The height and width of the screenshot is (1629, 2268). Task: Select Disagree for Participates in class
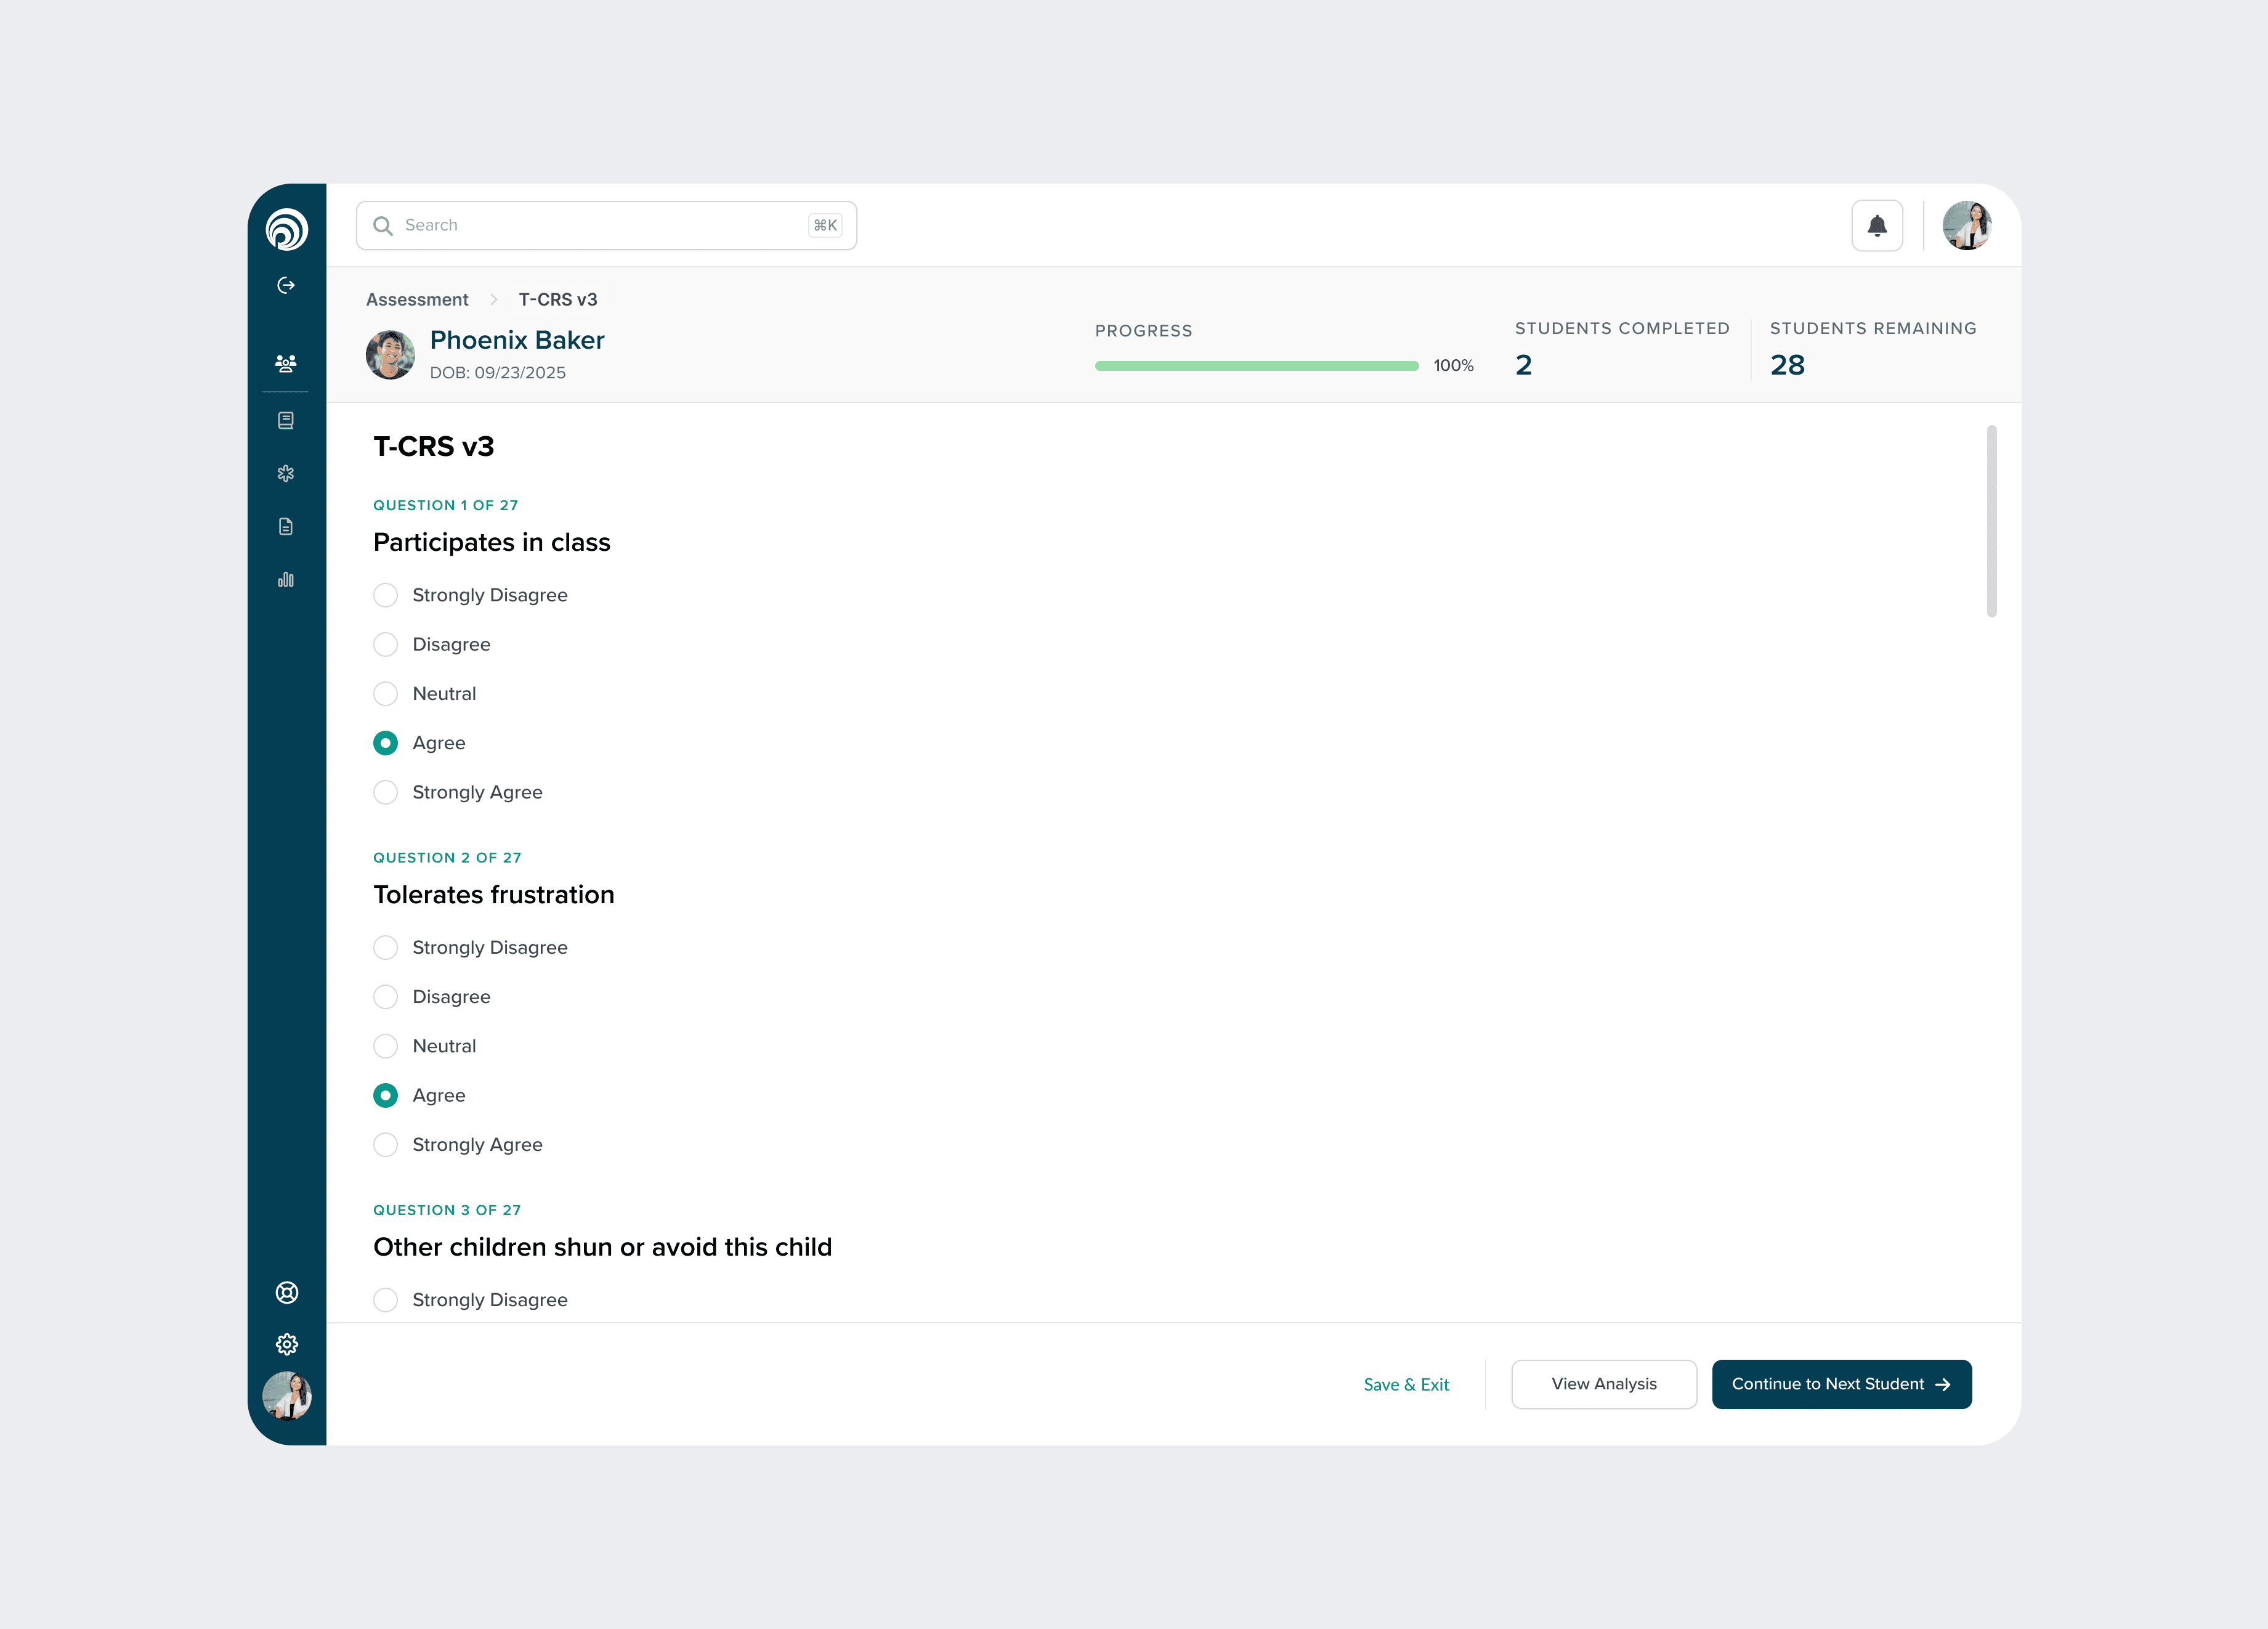385,644
